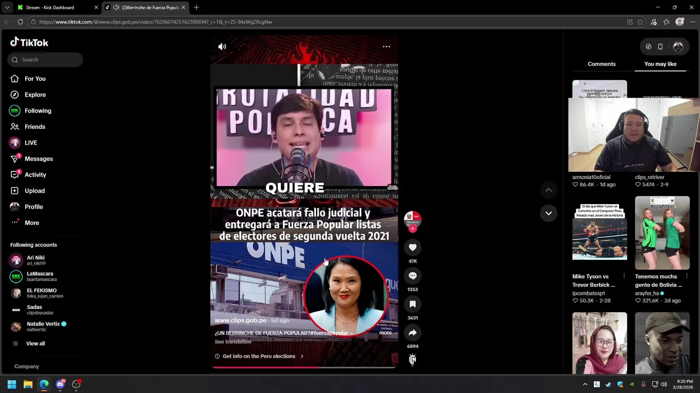Open the clips_retriver creator link
This screenshot has width=700, height=393.
pyautogui.click(x=650, y=177)
